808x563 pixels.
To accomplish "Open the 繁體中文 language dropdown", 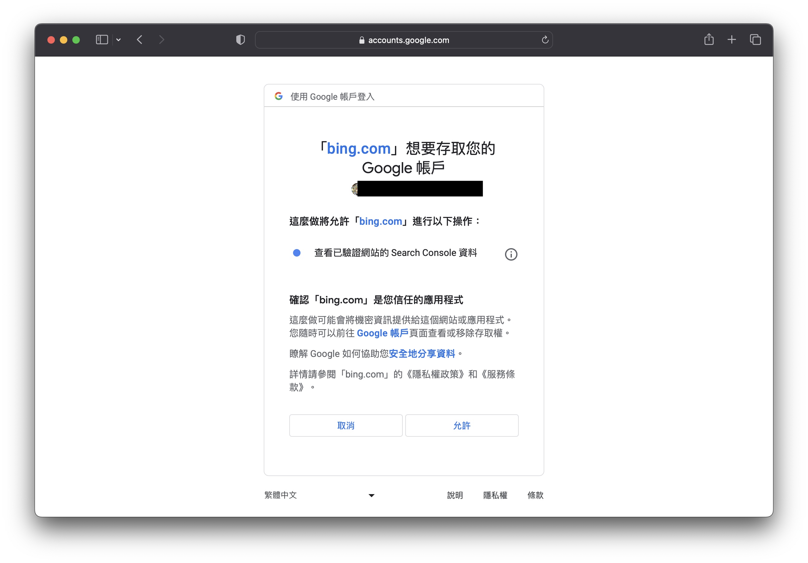I will [x=319, y=495].
